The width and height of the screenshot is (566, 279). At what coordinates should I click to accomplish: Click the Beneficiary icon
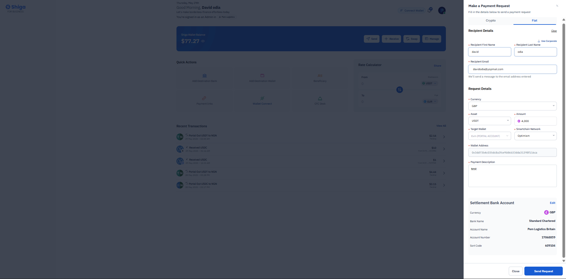(x=320, y=76)
